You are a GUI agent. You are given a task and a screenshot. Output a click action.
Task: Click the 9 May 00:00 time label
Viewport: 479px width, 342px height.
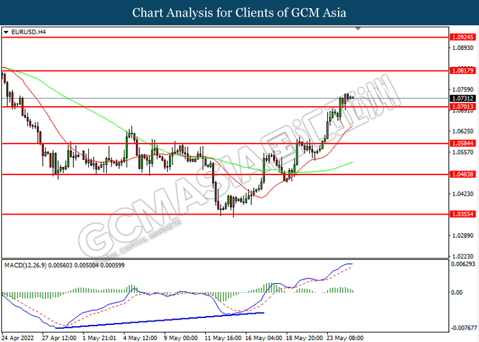181,338
